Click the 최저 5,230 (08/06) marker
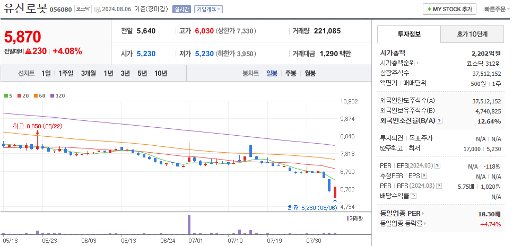 (x=312, y=207)
